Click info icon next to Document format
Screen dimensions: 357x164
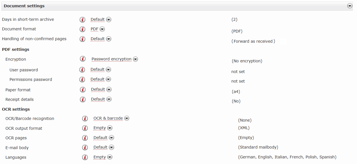click(82, 29)
